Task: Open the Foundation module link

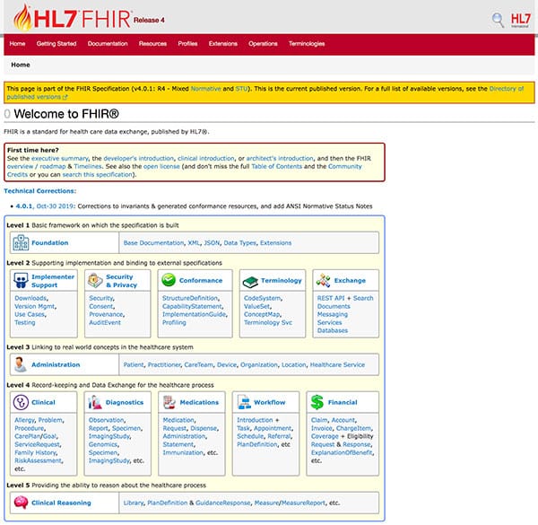Action: pos(49,243)
